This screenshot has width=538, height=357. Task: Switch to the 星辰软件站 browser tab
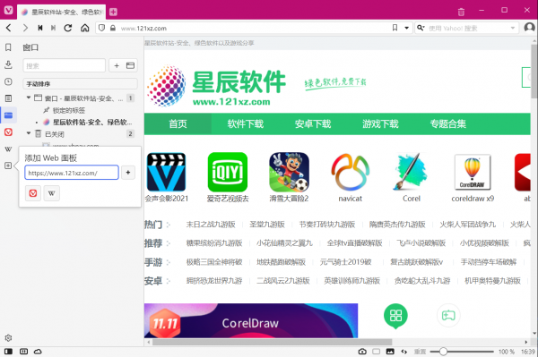point(62,12)
